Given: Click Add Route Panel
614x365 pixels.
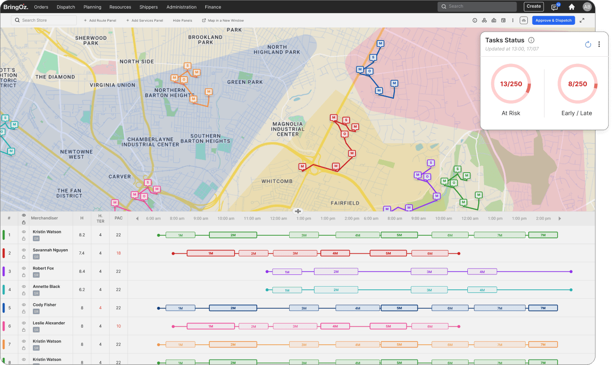Looking at the screenshot, I should 100,20.
